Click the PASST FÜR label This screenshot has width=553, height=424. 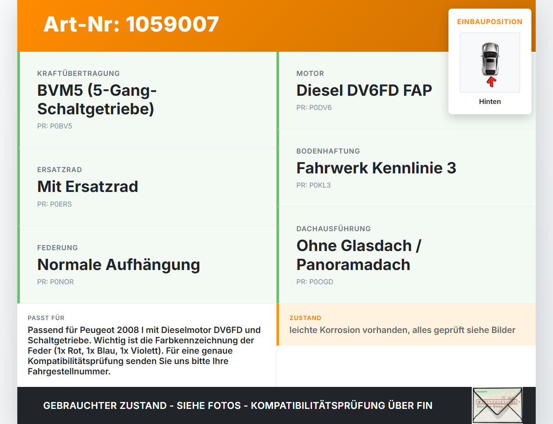(x=46, y=318)
